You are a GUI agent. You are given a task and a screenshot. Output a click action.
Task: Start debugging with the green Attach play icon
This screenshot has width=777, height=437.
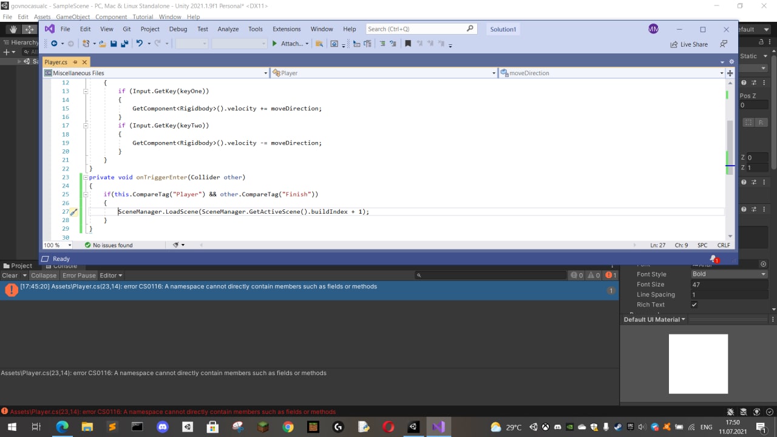coord(274,44)
